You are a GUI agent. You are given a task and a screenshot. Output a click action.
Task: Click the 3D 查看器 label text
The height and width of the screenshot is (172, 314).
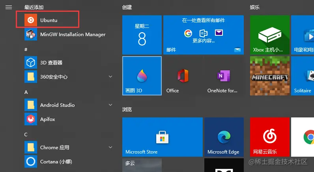[x=51, y=62]
